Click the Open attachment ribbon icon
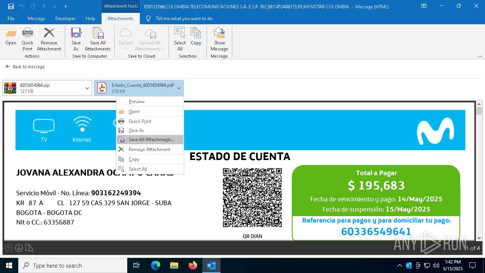This screenshot has height=273, width=485. (11, 37)
